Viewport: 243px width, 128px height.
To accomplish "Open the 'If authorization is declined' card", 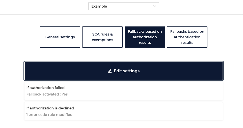I will [123, 111].
